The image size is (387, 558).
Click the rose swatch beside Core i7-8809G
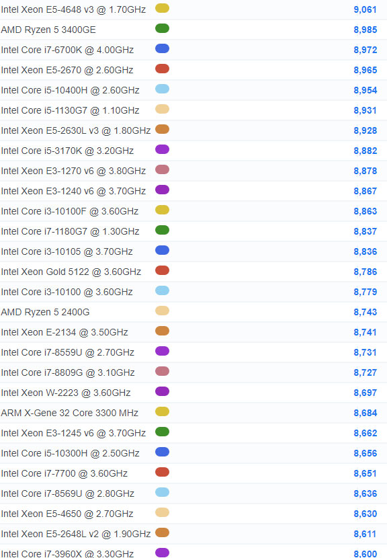point(162,371)
